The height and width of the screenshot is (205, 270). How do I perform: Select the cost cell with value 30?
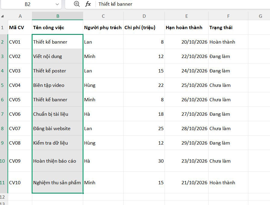pos(144,161)
